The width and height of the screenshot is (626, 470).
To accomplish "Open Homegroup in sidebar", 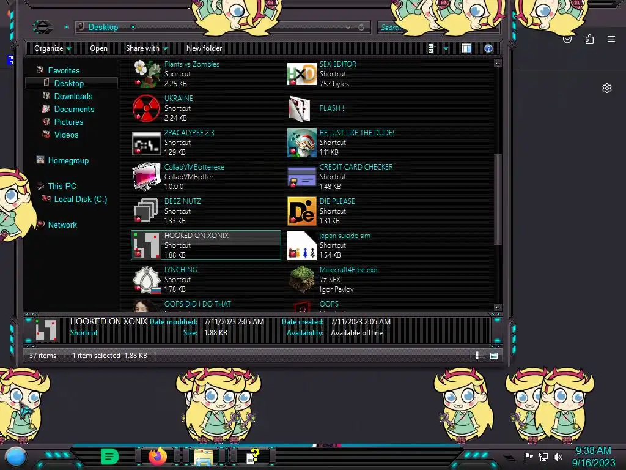I will click(x=68, y=161).
